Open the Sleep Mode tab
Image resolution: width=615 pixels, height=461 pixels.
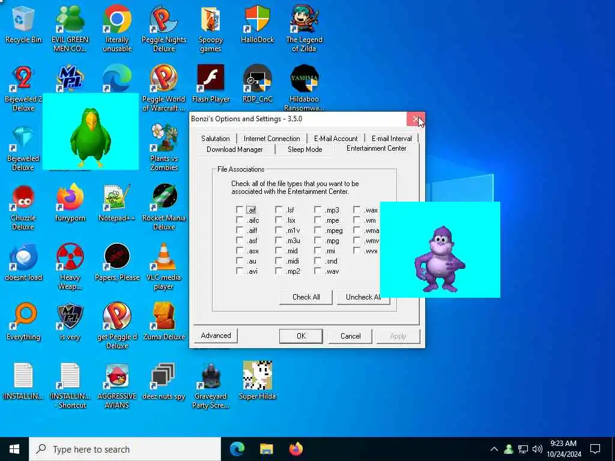tap(304, 149)
